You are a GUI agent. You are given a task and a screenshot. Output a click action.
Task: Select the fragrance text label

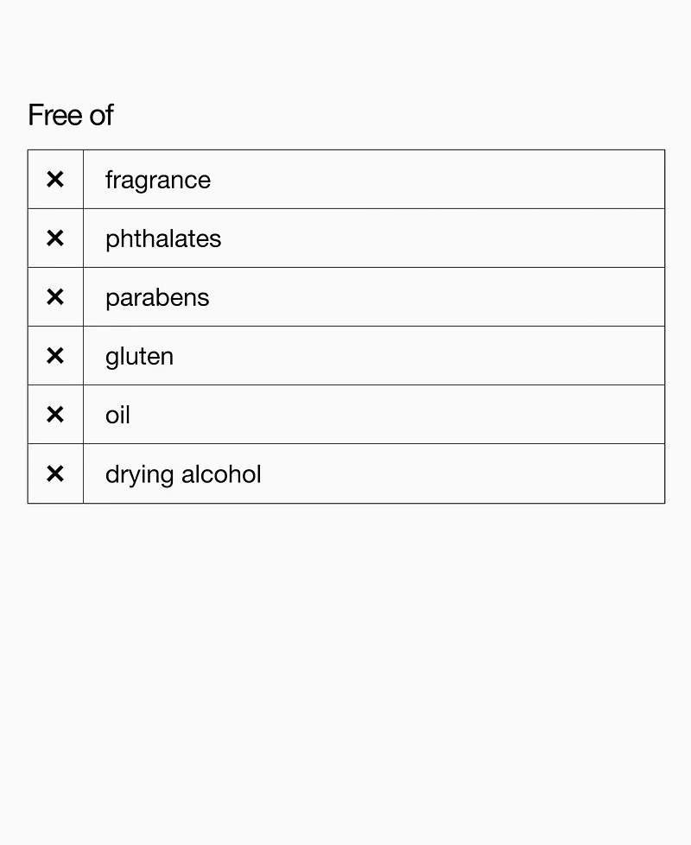158,181
